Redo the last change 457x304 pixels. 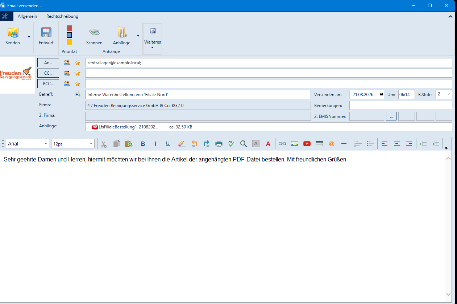tap(207, 144)
